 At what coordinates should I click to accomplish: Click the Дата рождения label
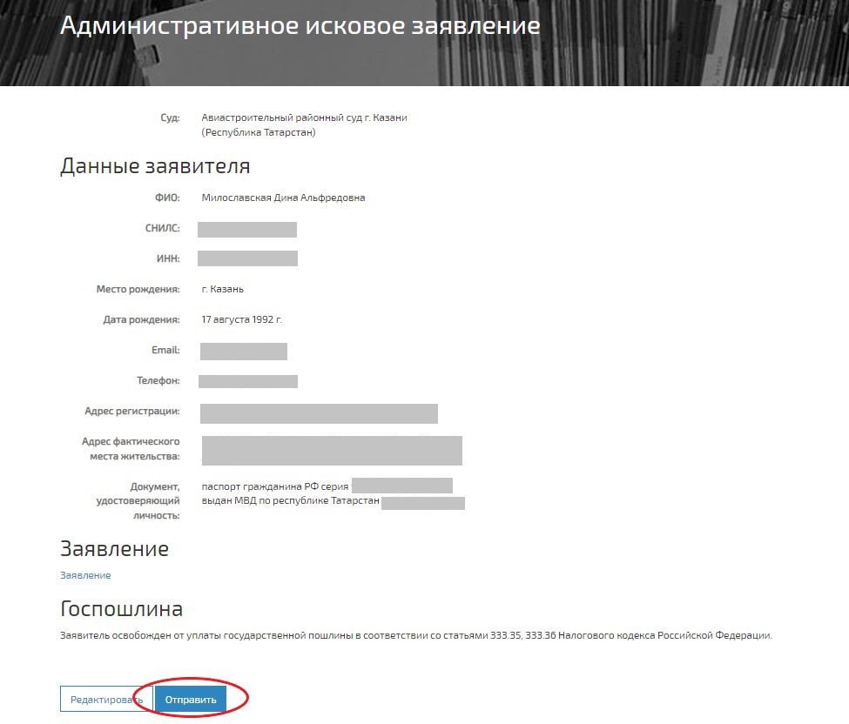[141, 319]
